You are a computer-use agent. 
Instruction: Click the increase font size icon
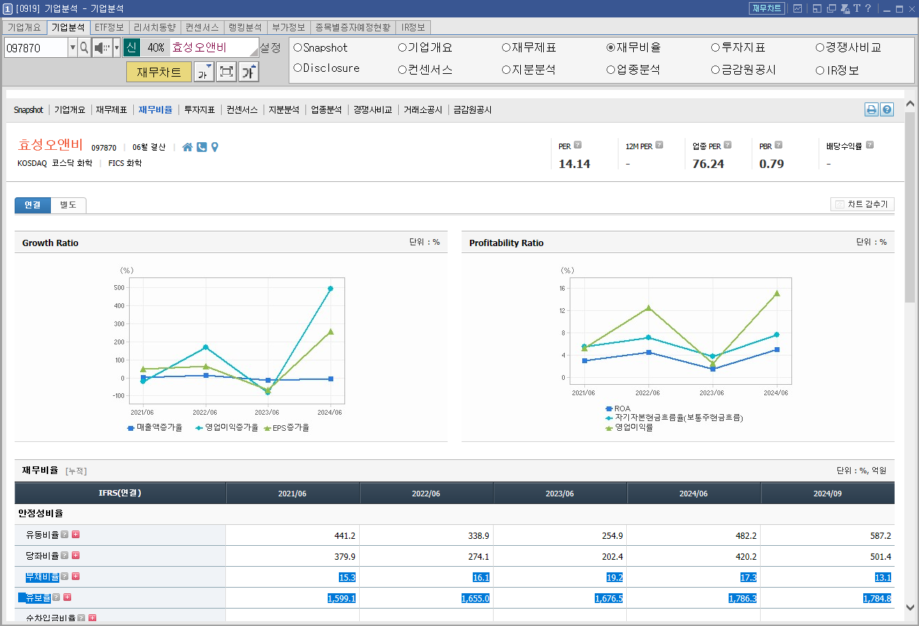pyautogui.click(x=248, y=71)
